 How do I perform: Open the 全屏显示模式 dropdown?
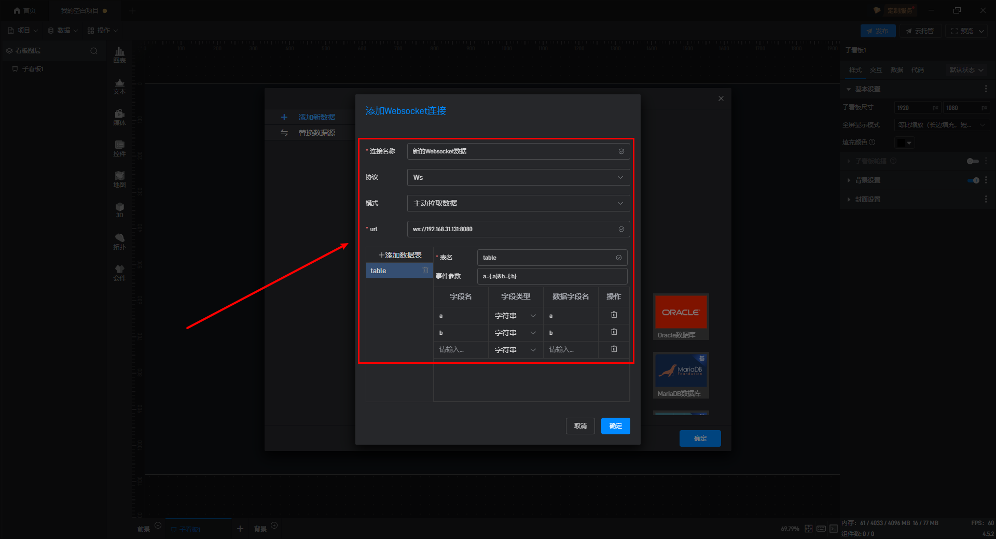coord(942,125)
